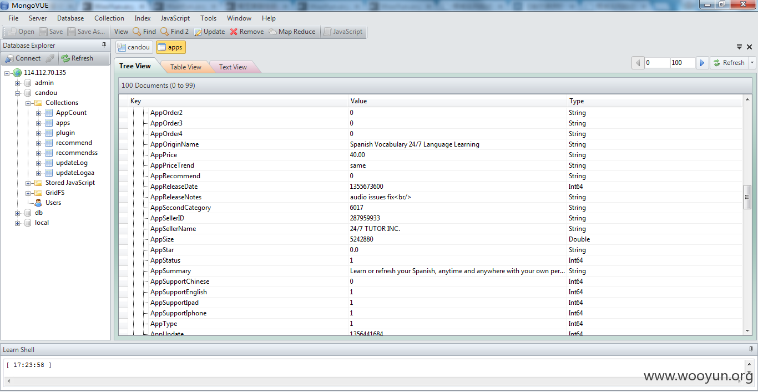Image resolution: width=758 pixels, height=392 pixels.
Task: Open the JavaScript menu
Action: (175, 18)
